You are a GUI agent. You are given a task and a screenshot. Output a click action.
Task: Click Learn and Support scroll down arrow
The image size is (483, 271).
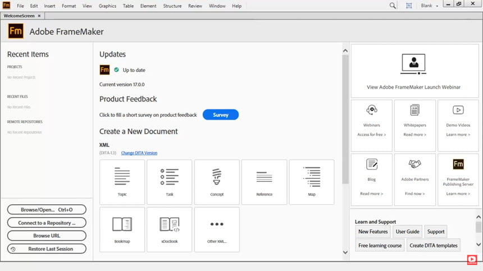pos(479,245)
